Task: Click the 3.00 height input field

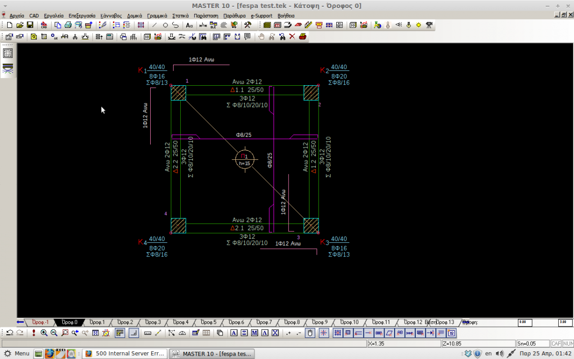Action: (564, 323)
